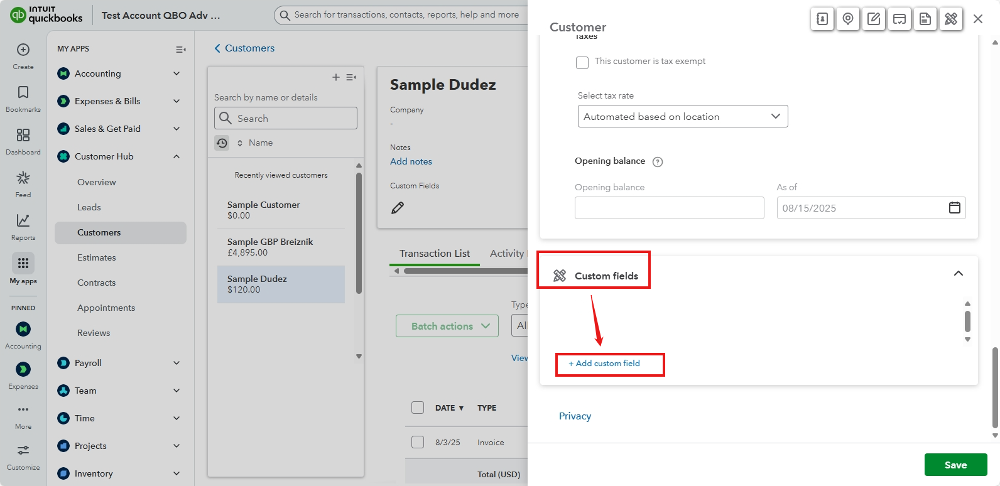Tick the select-all checkbox beside DATE header
This screenshot has width=1000, height=486.
click(418, 408)
